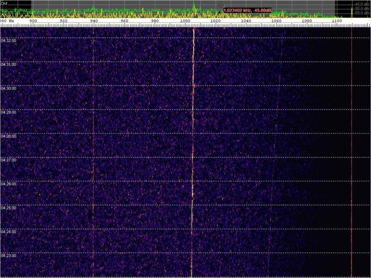Click 1100 on the frequency ruler
The width and height of the screenshot is (371, 278).
(x=337, y=21)
